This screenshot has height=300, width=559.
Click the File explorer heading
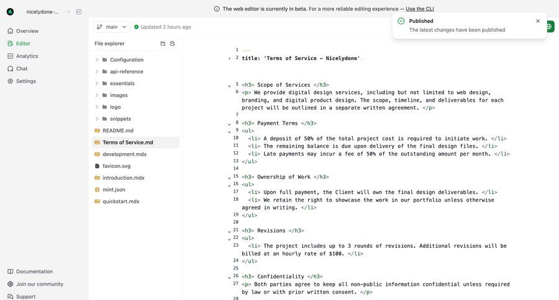109,43
